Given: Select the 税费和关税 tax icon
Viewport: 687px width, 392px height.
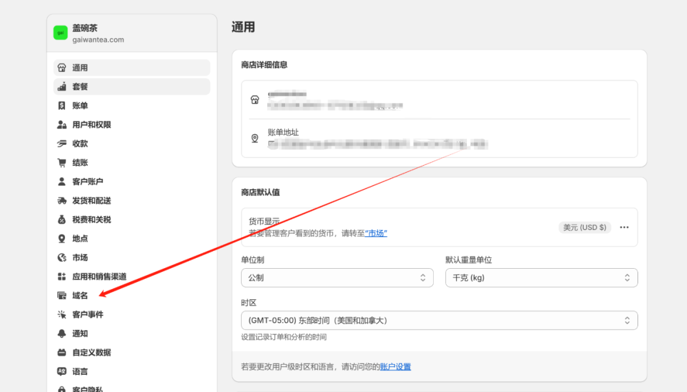Looking at the screenshot, I should point(61,219).
